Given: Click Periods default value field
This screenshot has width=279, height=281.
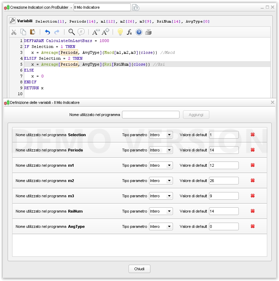Looking at the screenshot, I should (x=224, y=150).
